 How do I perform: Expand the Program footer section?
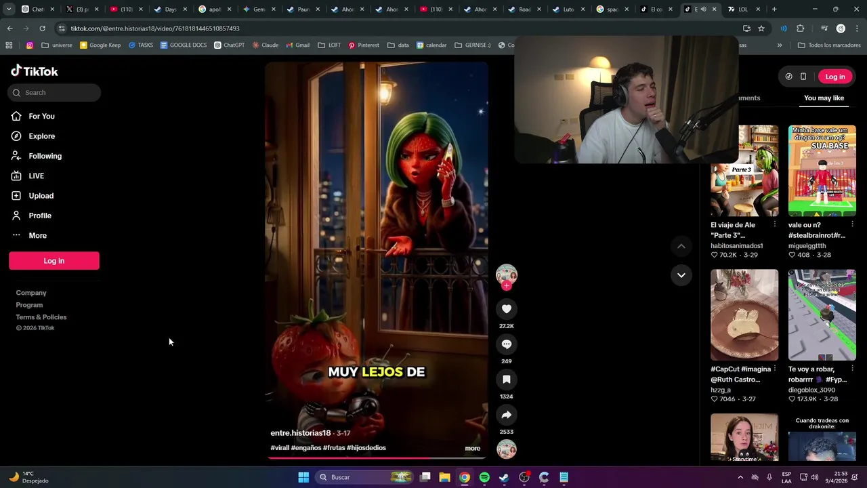(x=29, y=305)
